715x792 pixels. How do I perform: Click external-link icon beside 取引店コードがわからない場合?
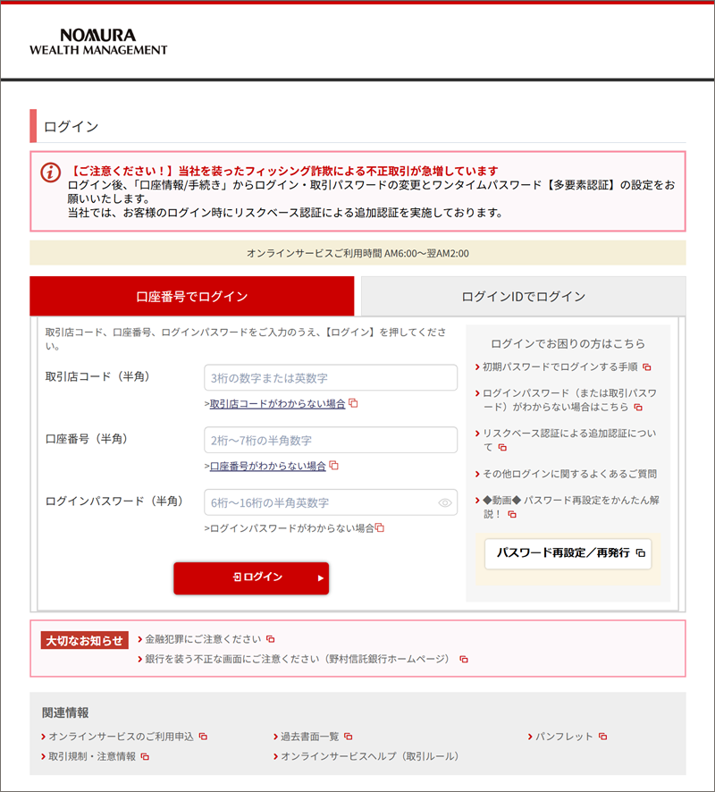point(354,403)
